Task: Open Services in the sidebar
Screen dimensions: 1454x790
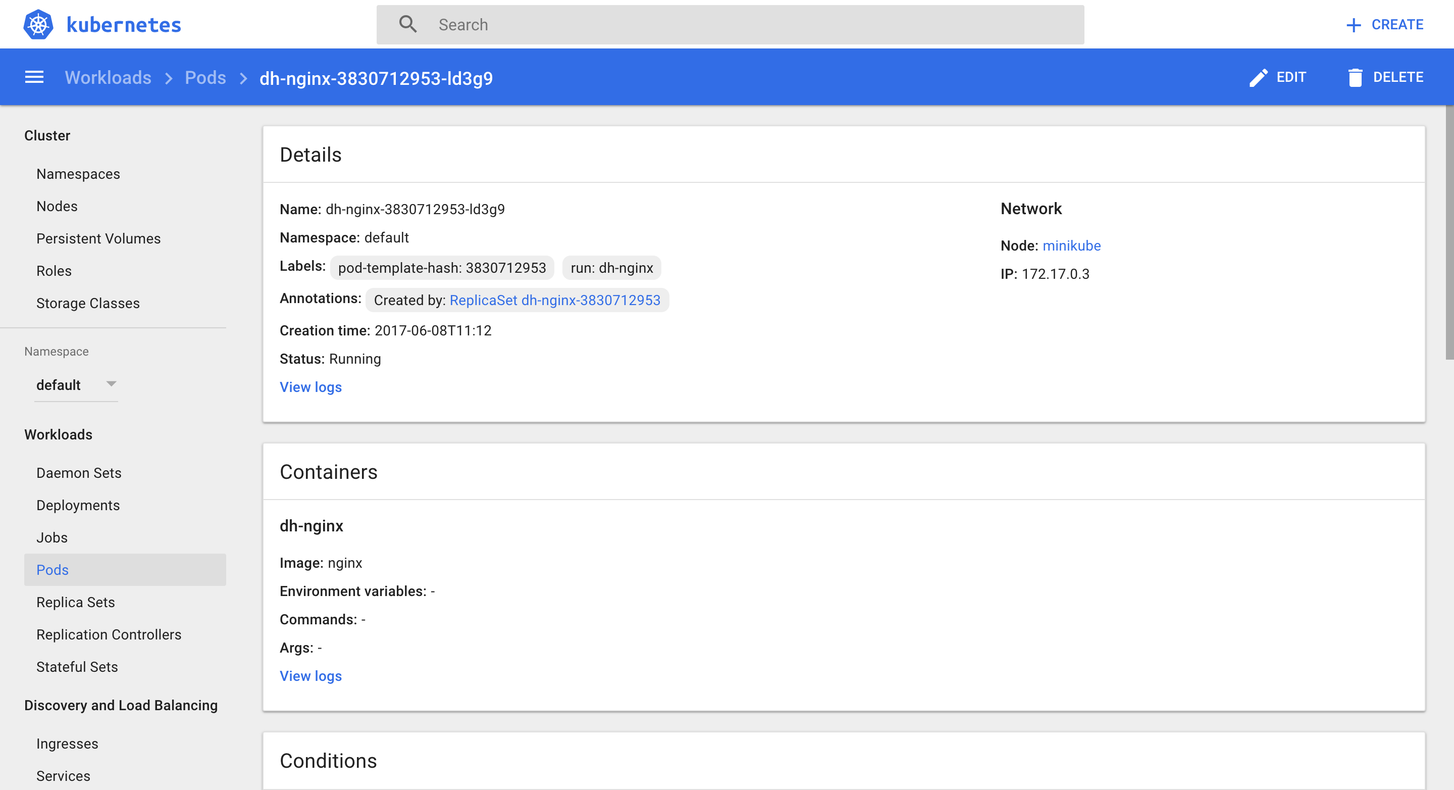Action: tap(63, 776)
